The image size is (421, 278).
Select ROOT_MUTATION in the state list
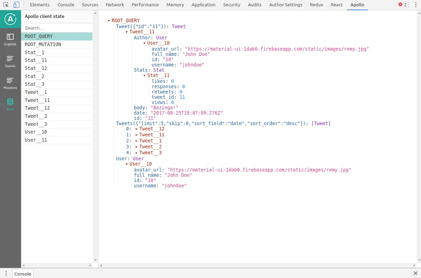[x=43, y=45]
